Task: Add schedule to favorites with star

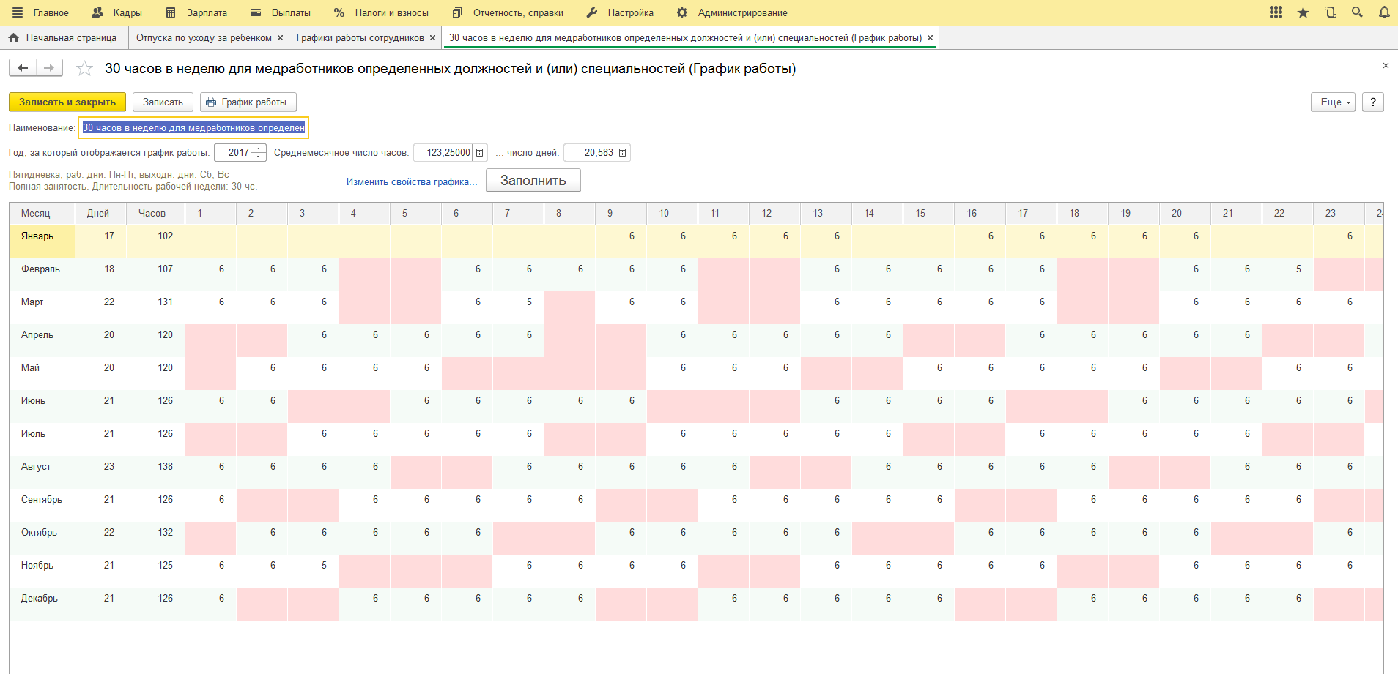Action: pyautogui.click(x=85, y=69)
